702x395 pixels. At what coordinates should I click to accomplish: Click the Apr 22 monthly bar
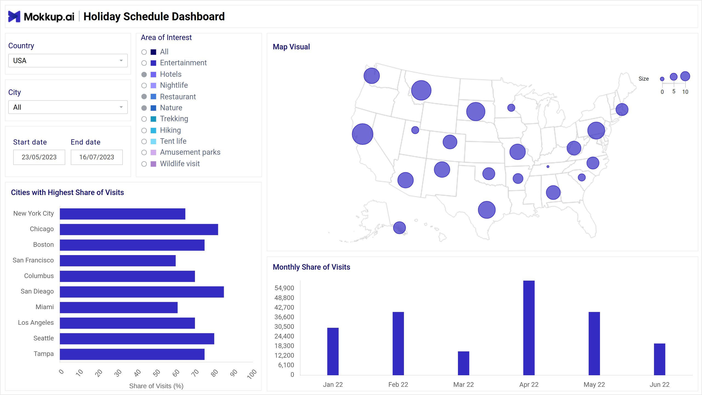529,328
